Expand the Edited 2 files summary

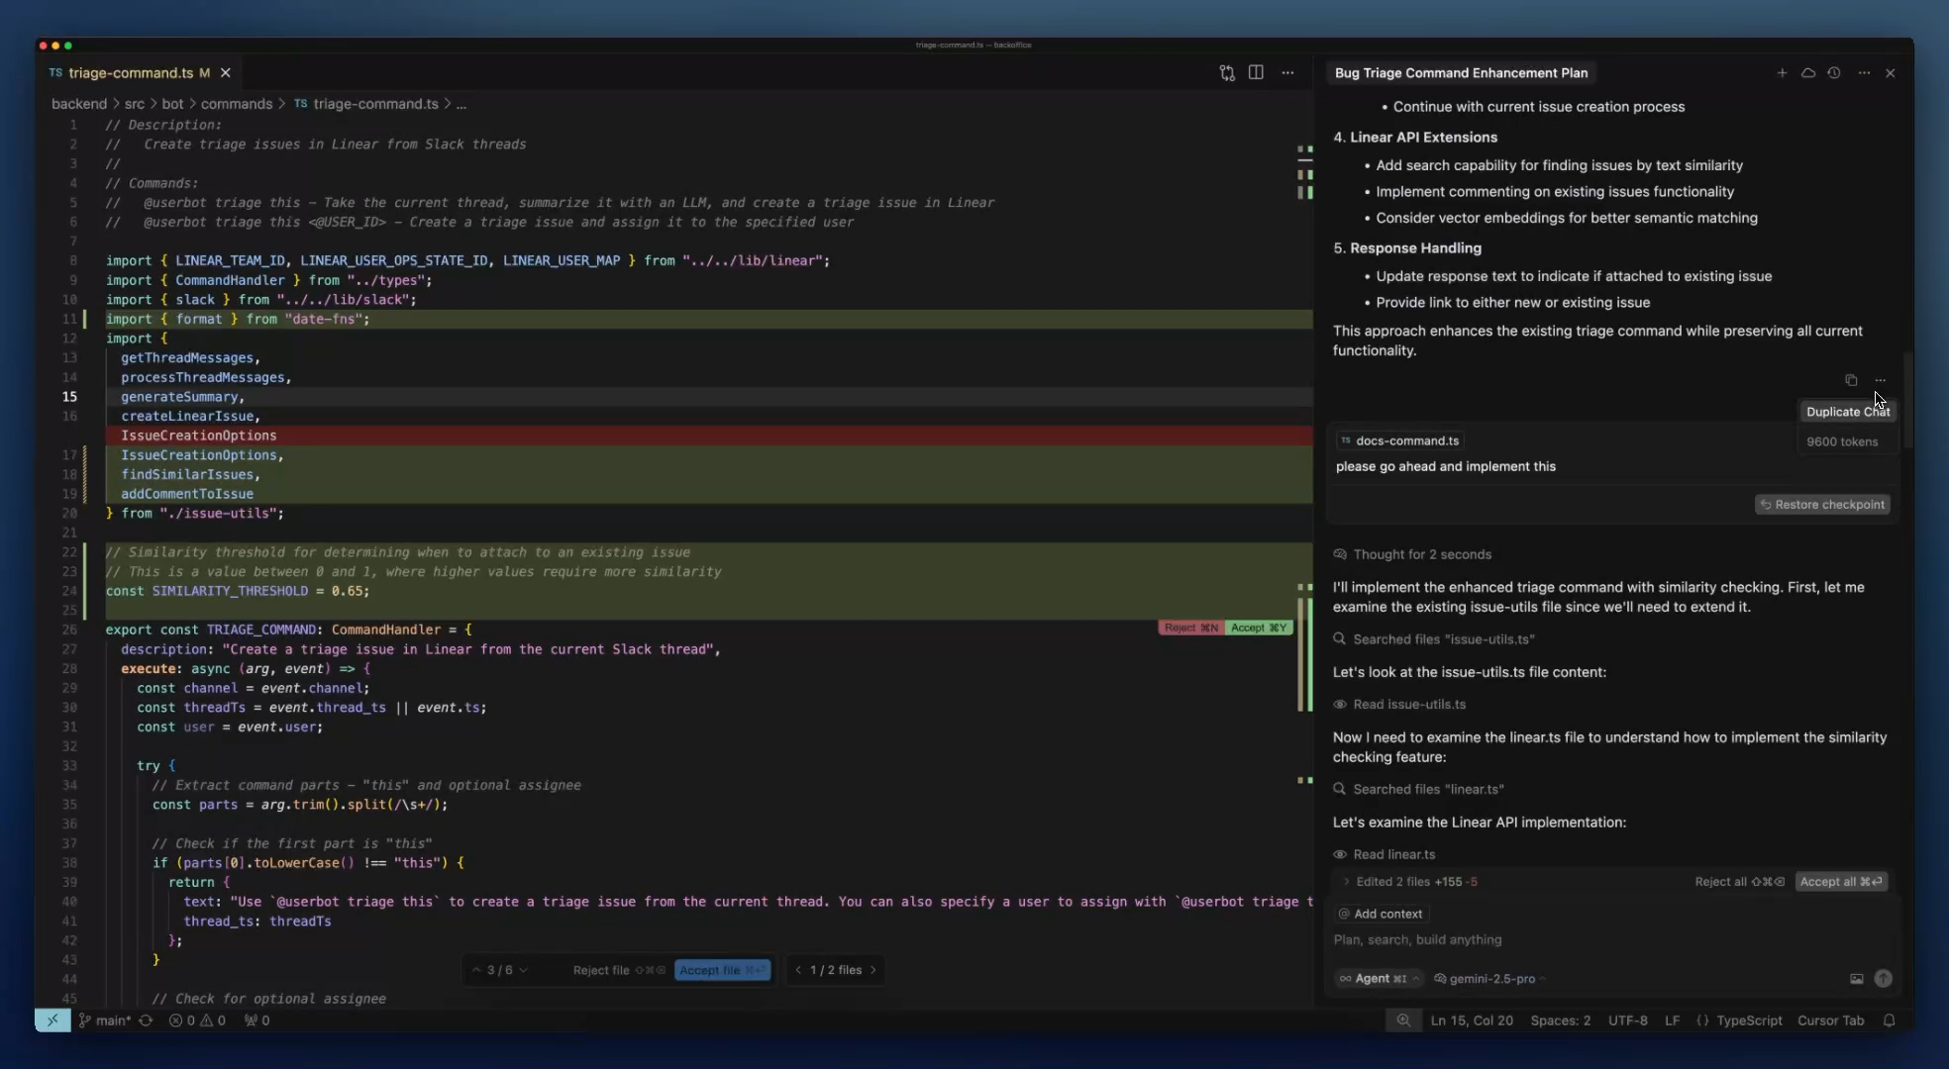[x=1410, y=882]
